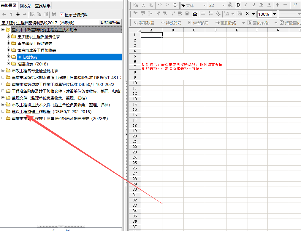The image size is (301, 231).
Task: Click the move up arrow icon
Action: pyautogui.click(x=11, y=15)
